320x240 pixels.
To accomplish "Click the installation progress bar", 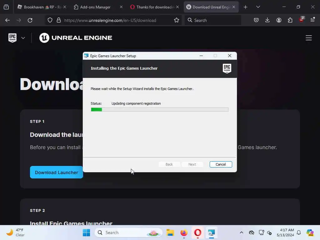I will (160, 110).
